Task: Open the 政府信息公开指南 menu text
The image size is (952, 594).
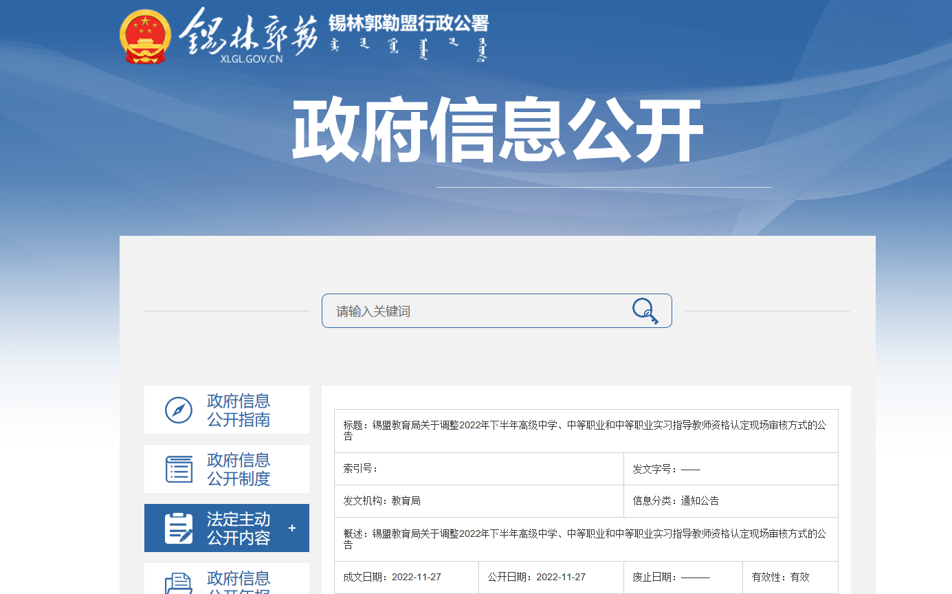Action: (x=239, y=410)
